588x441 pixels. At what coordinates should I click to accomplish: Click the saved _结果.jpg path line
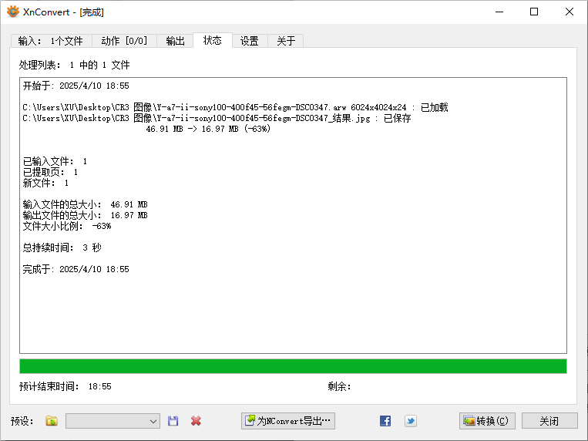coord(217,118)
